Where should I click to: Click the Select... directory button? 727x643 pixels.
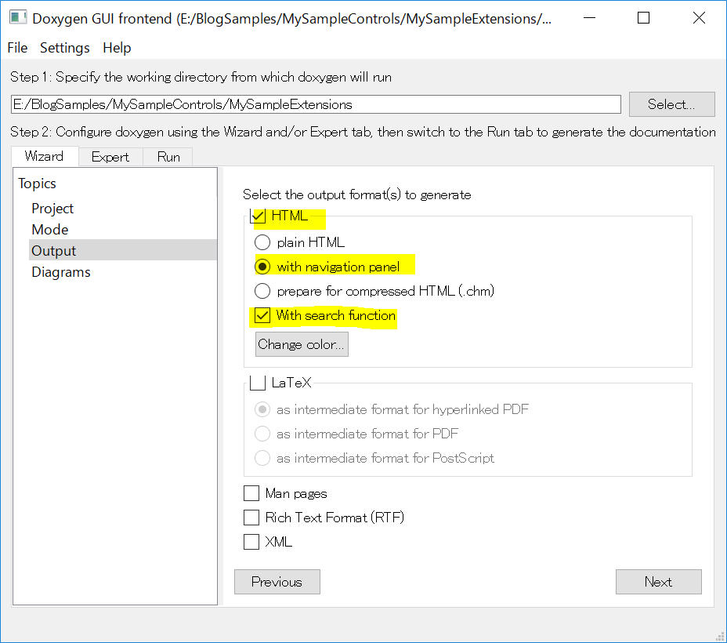pos(672,104)
